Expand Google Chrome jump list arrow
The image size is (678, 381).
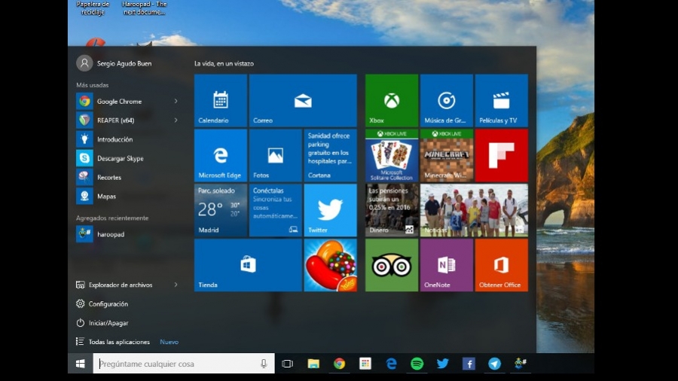pyautogui.click(x=176, y=101)
